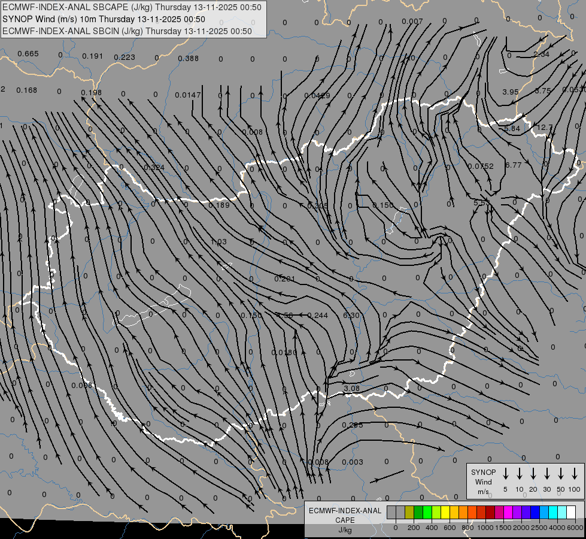
Task: Click the 5 m/s arrow in wind legend
Action: click(505, 474)
